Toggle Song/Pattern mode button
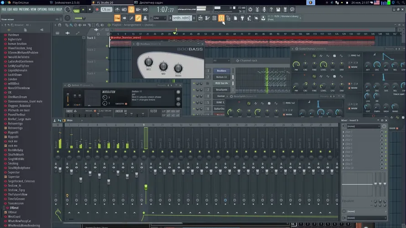The width and height of the screenshot is (406, 228). point(76,10)
